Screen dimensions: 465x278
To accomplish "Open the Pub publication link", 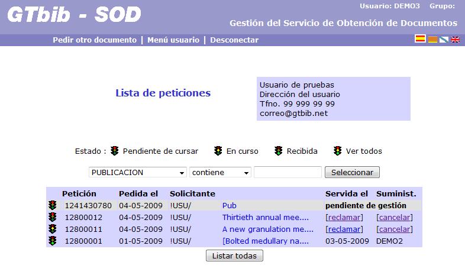I will [229, 205].
